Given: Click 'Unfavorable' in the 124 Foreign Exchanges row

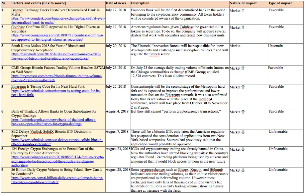Looking at the screenshot, I should pos(278,149).
